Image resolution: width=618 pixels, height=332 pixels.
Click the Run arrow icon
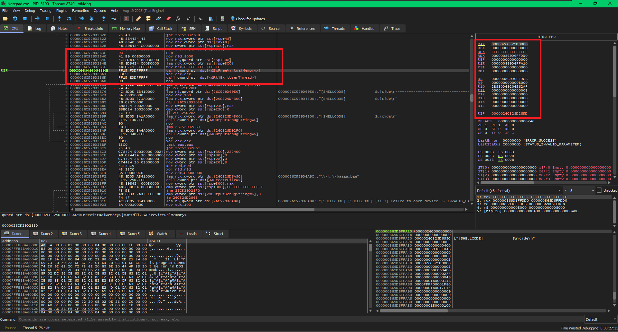37,19
